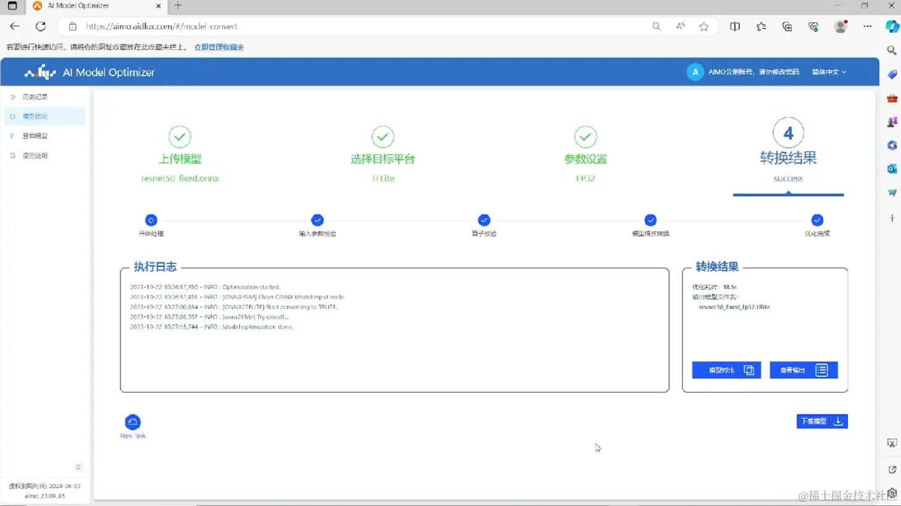The width and height of the screenshot is (901, 506).
Task: Click the AI Model Optimizer logo
Action: pos(89,72)
